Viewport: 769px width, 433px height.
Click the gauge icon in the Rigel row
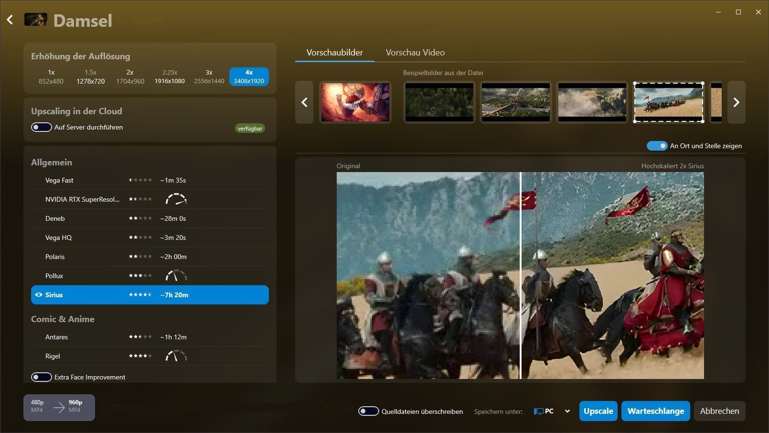(176, 356)
